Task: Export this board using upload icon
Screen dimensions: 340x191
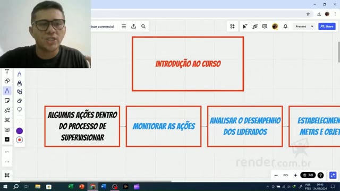Action: [x=133, y=27]
